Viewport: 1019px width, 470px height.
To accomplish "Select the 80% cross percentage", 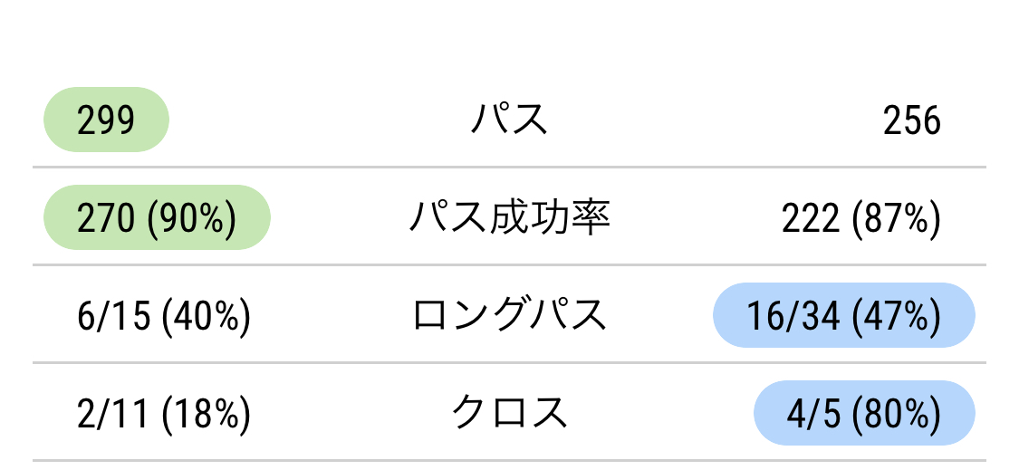I will (x=896, y=414).
